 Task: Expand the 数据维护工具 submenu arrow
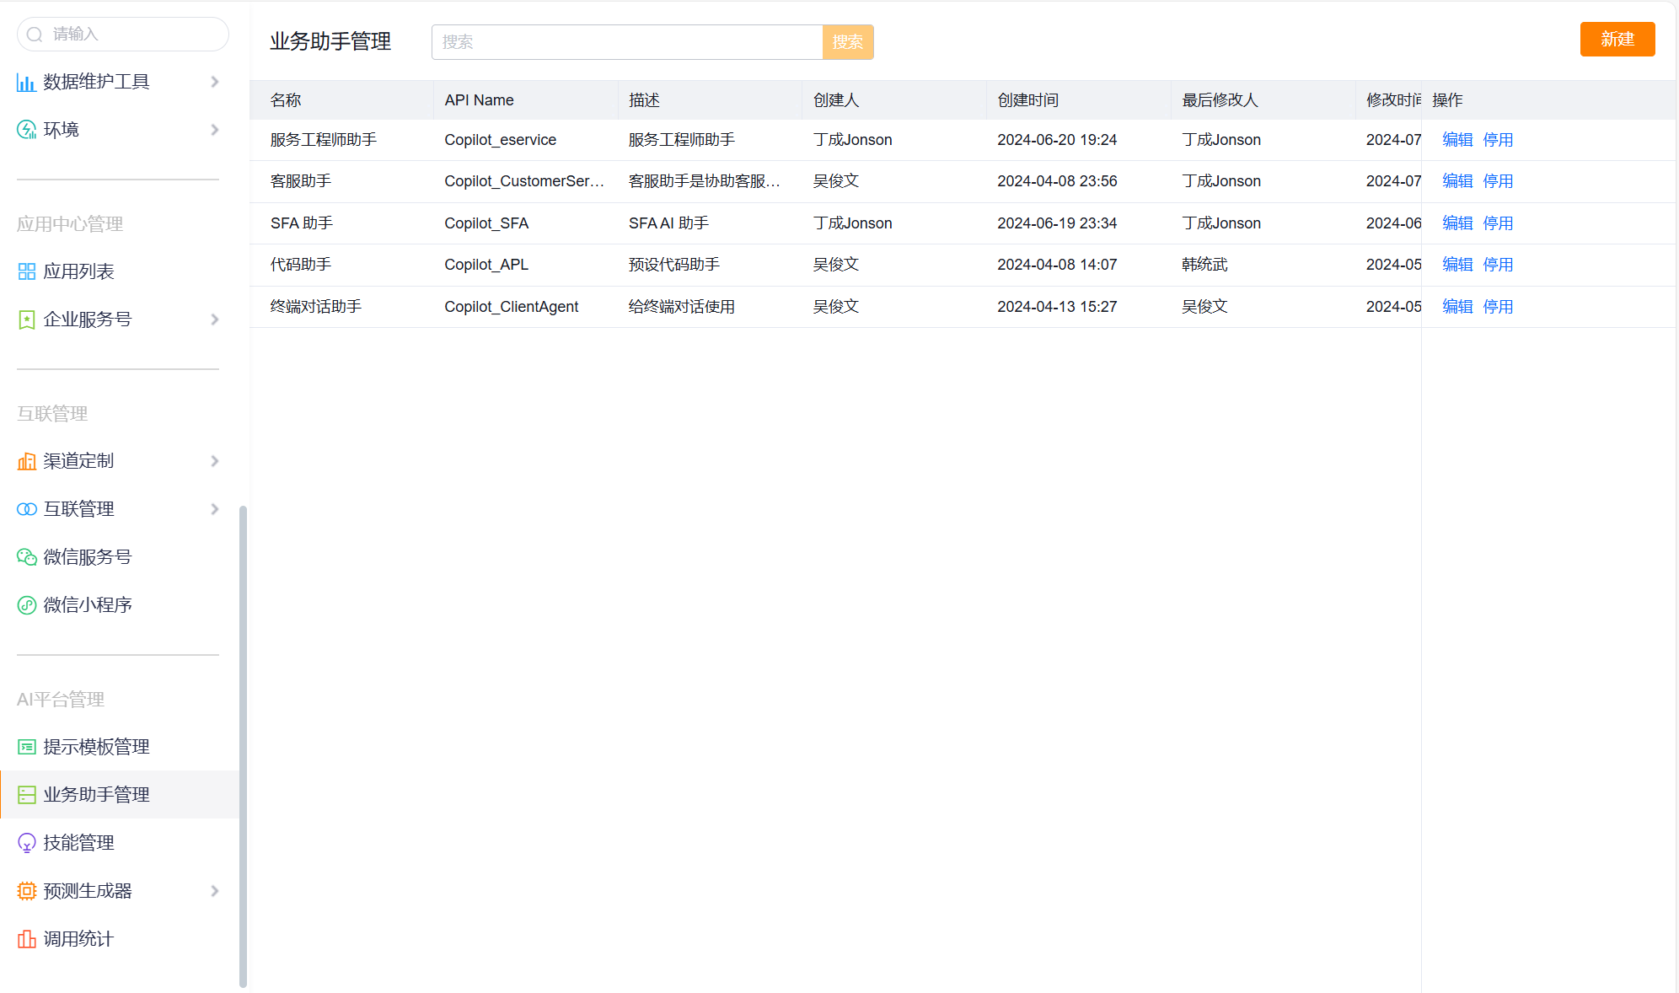point(215,82)
